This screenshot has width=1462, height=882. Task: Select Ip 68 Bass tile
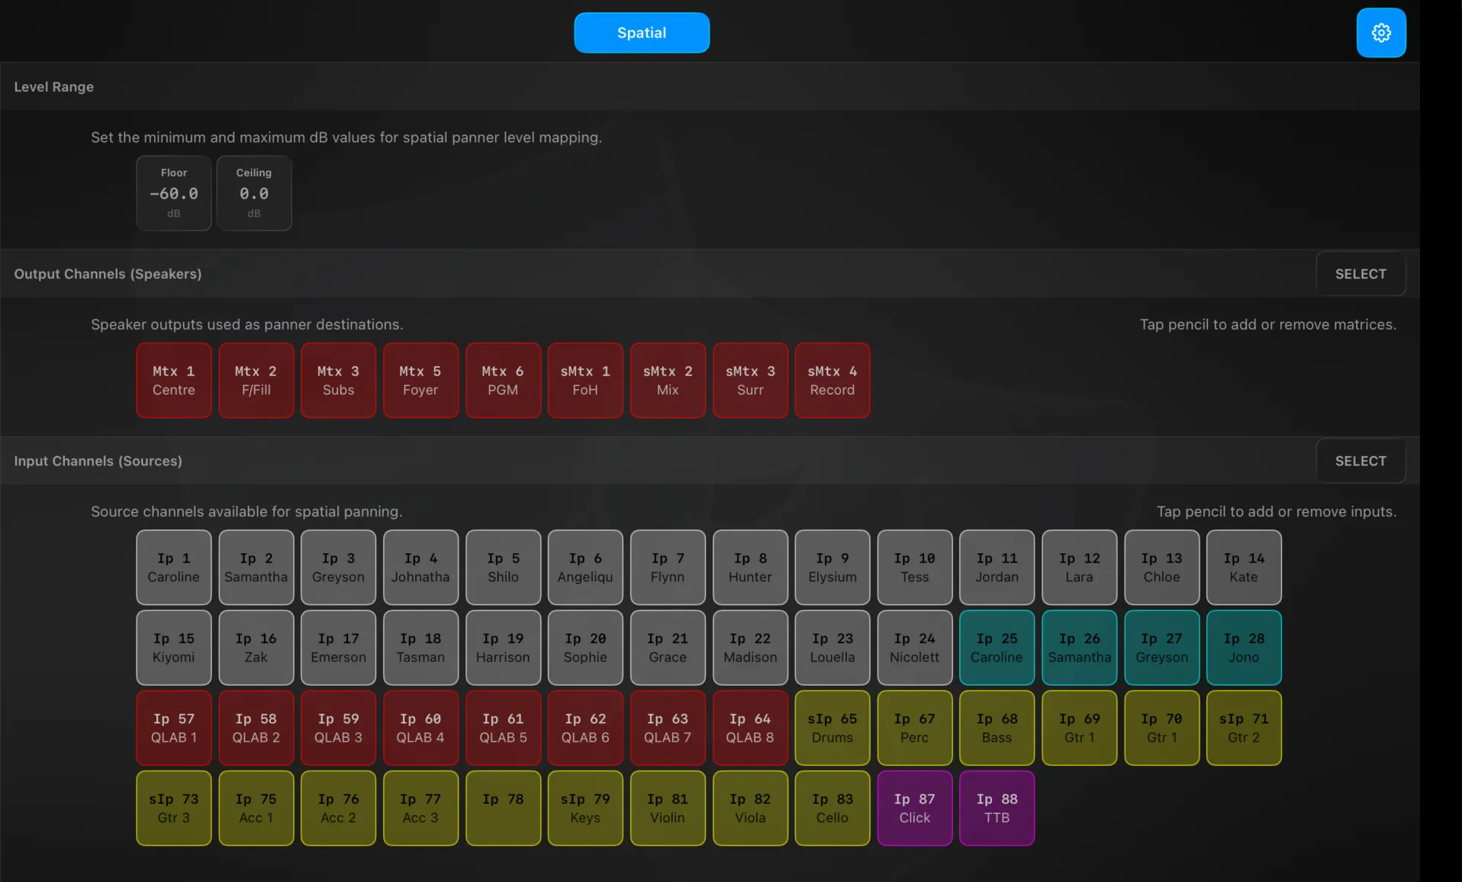pos(997,728)
